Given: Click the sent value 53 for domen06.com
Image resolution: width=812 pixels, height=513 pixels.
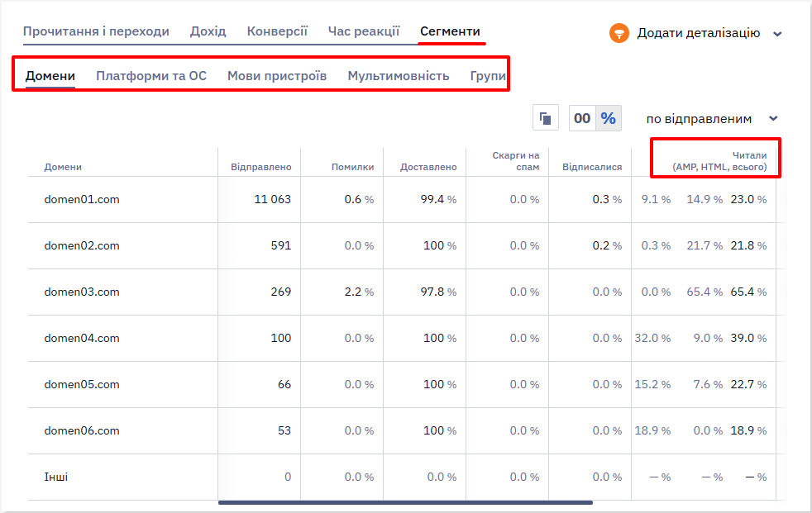Looking at the screenshot, I should point(284,430).
